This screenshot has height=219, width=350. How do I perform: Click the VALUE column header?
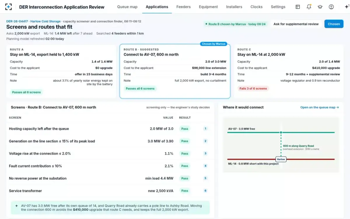point(168,118)
